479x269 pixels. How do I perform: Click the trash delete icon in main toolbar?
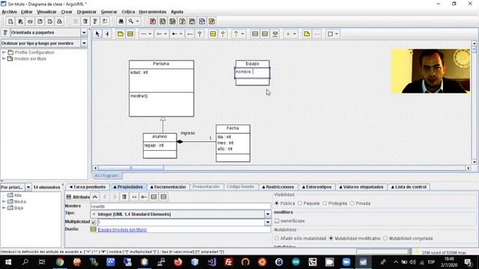tap(85, 22)
